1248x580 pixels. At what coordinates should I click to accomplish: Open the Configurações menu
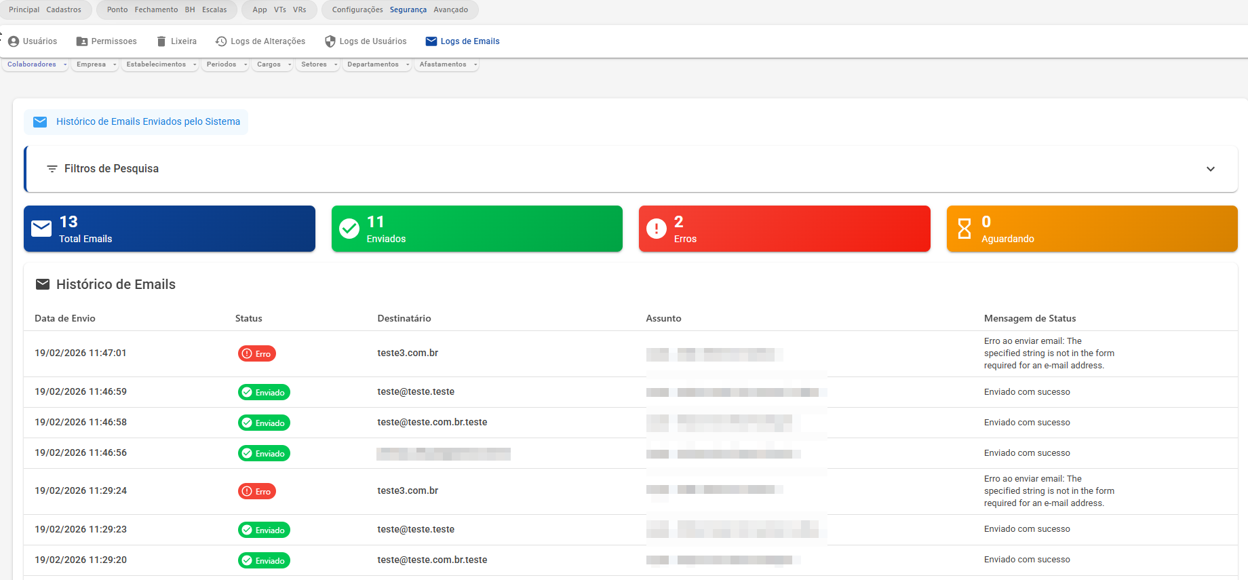click(357, 10)
